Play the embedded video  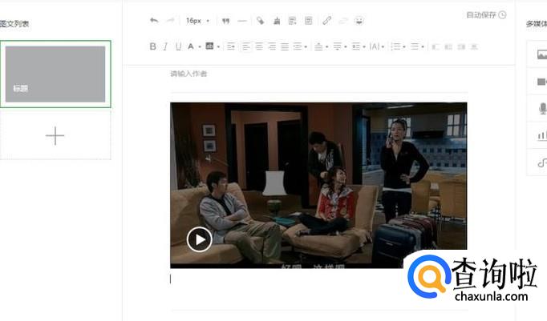(x=199, y=239)
